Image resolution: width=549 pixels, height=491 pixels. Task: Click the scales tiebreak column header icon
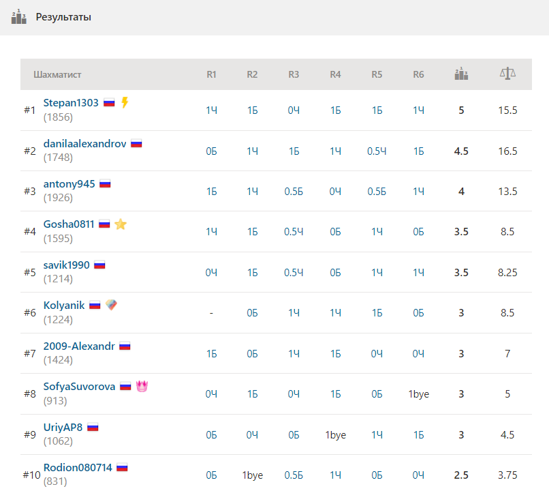pyautogui.click(x=507, y=74)
